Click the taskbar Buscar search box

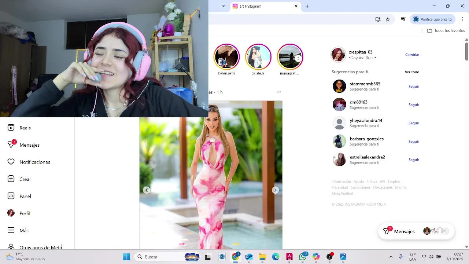(x=168, y=257)
